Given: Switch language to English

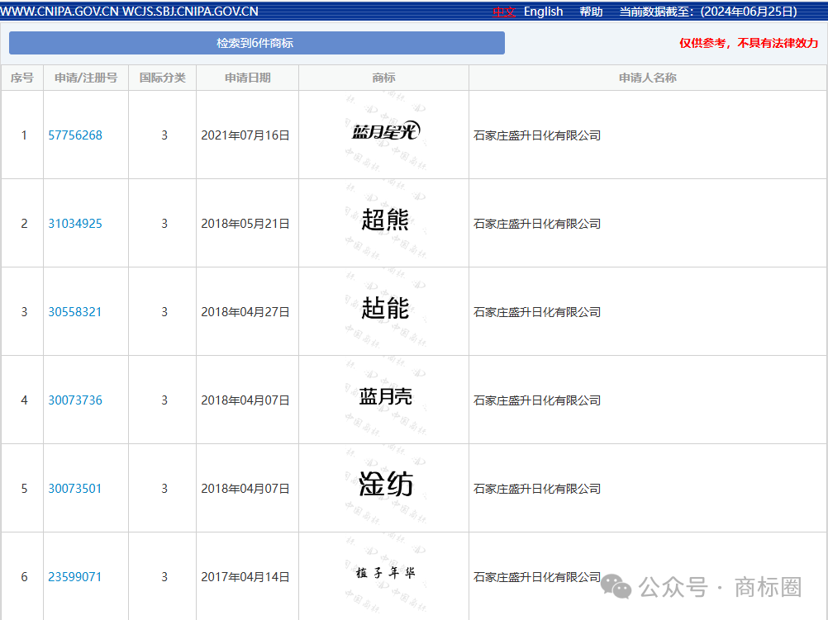Looking at the screenshot, I should tap(544, 12).
